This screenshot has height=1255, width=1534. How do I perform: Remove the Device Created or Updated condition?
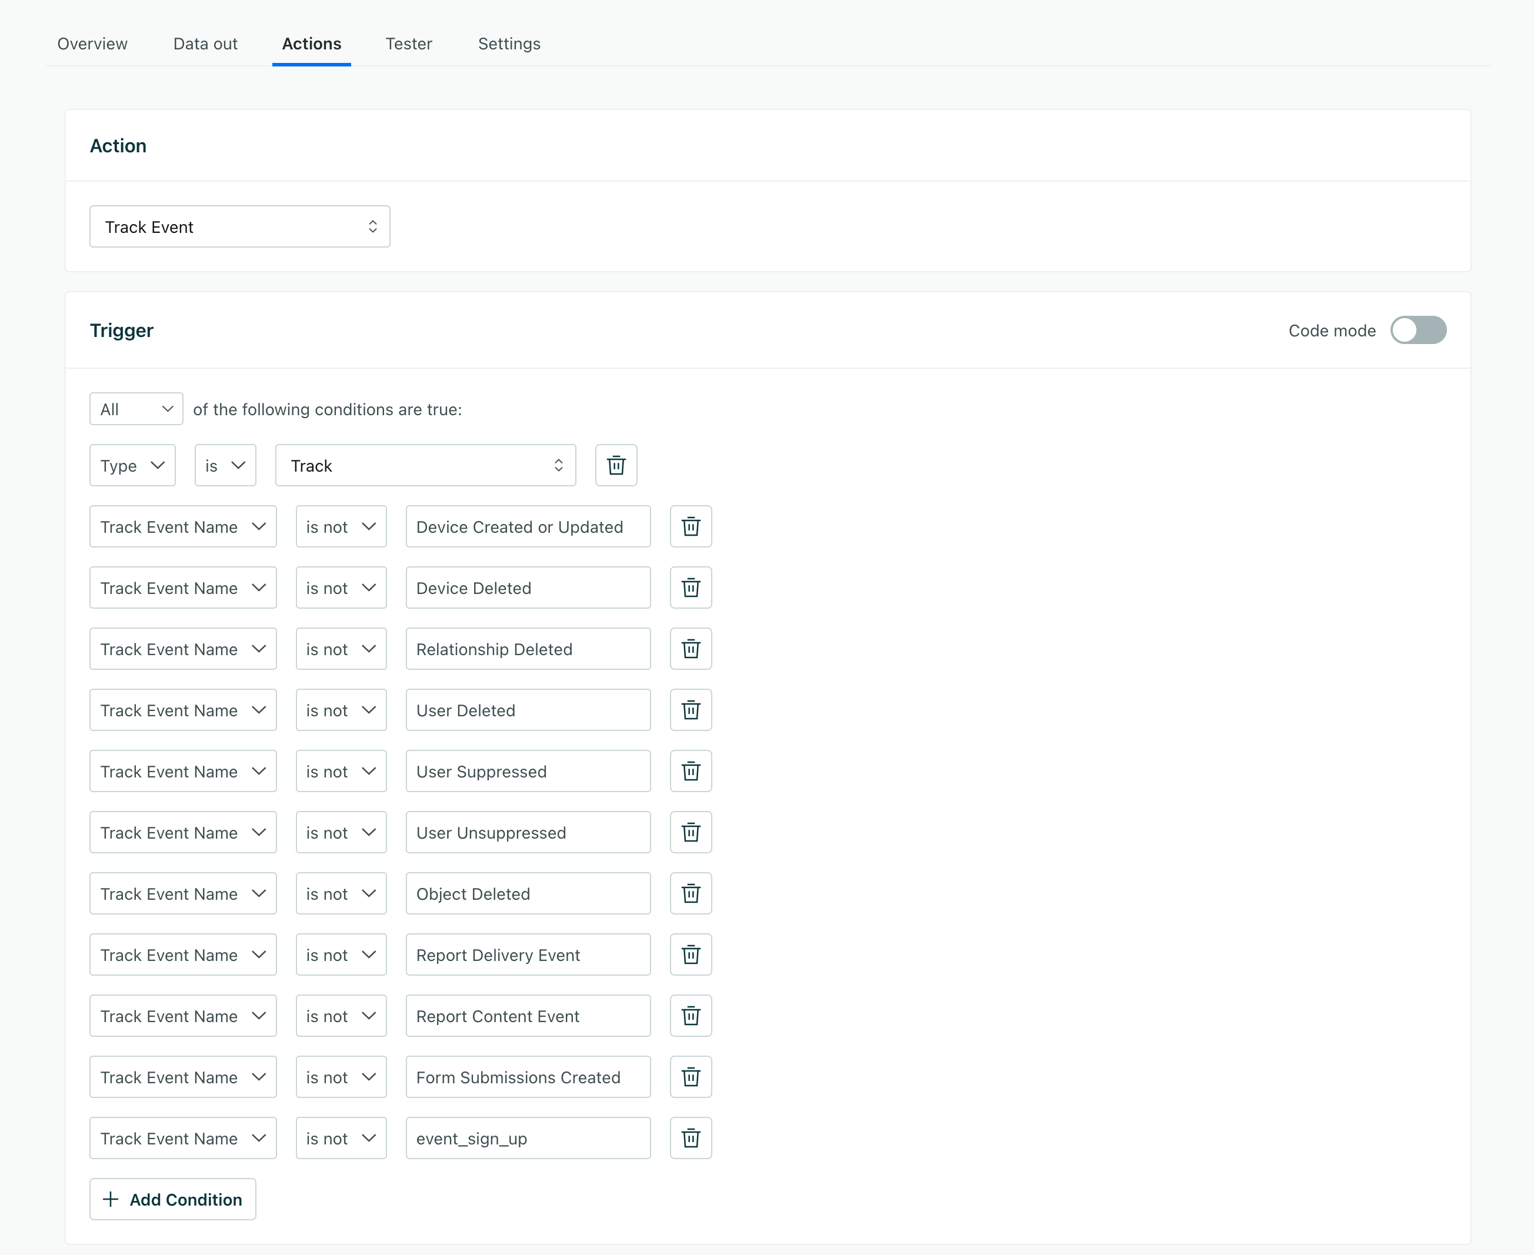click(x=691, y=526)
